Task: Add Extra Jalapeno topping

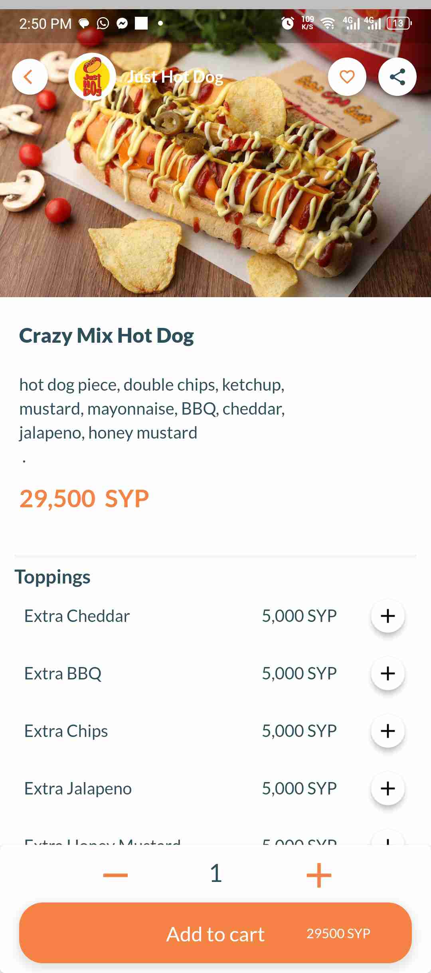Action: click(388, 788)
